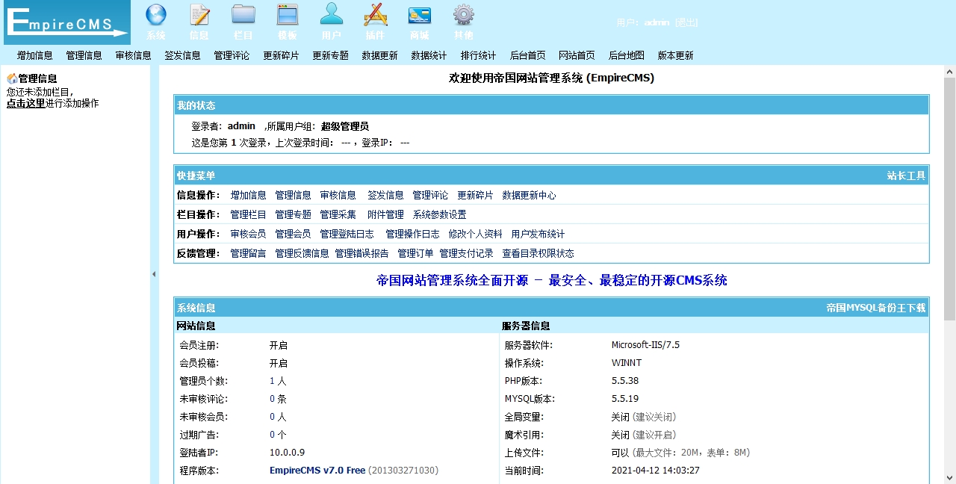Viewport: 956px width, 484px height.
Task: Select 更新碎片 in the top menu bar
Action: (x=282, y=55)
